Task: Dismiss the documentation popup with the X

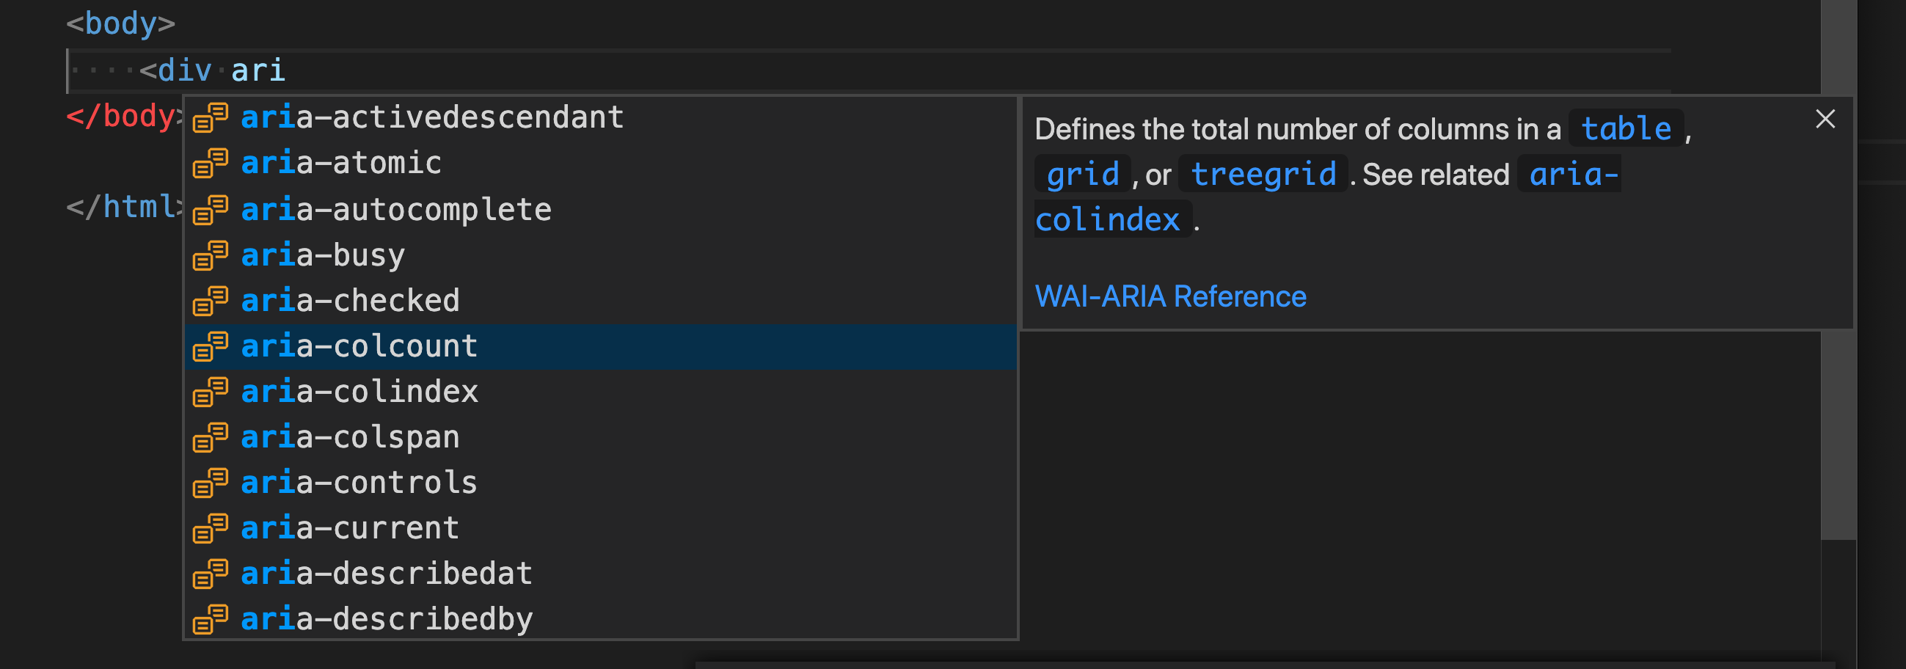Action: click(1825, 118)
